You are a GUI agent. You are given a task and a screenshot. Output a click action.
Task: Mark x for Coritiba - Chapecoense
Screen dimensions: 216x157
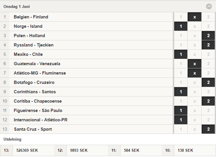194,101
